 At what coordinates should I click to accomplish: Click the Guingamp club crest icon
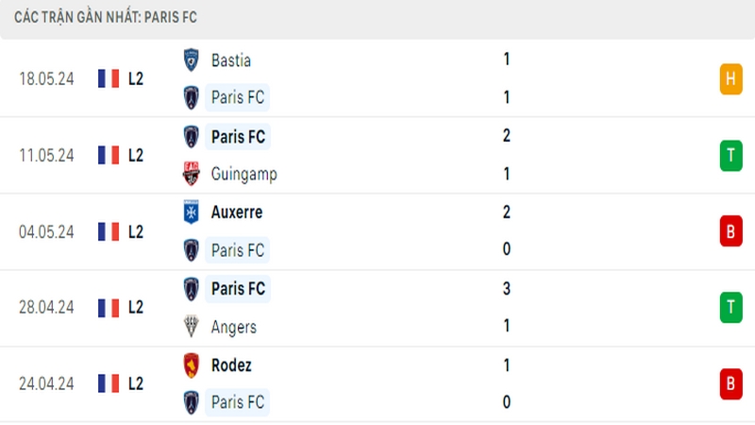pyautogui.click(x=192, y=174)
